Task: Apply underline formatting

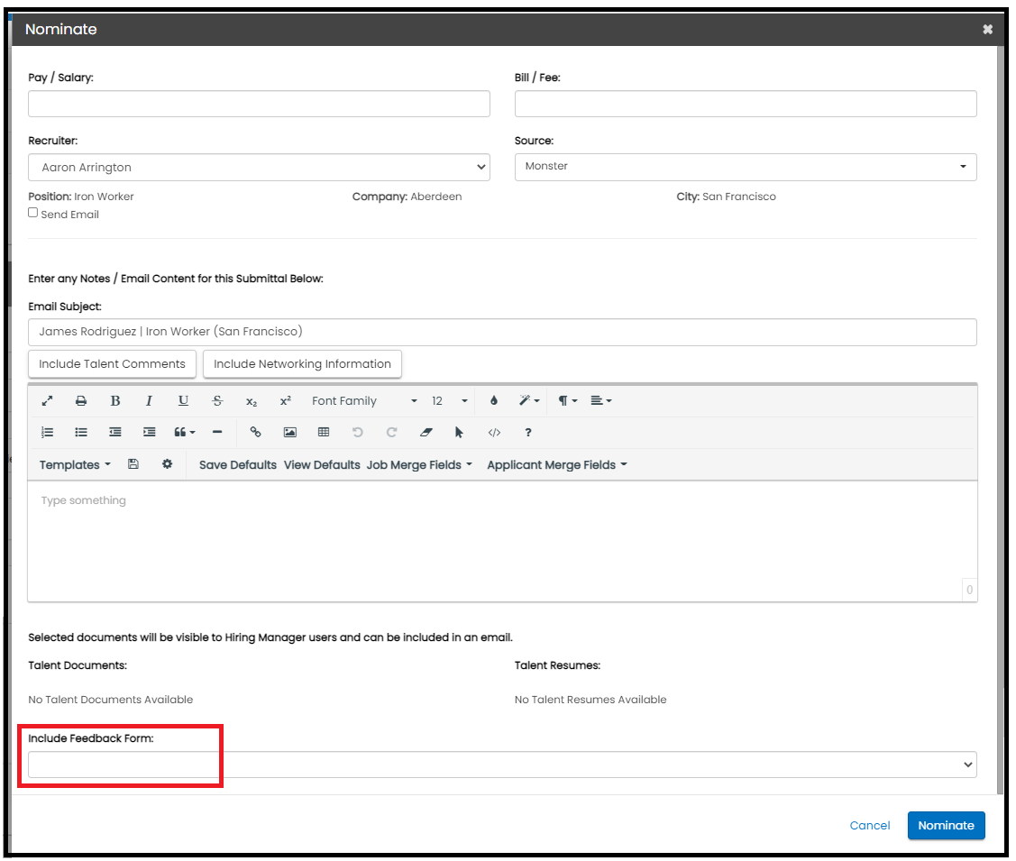Action: pyautogui.click(x=183, y=401)
